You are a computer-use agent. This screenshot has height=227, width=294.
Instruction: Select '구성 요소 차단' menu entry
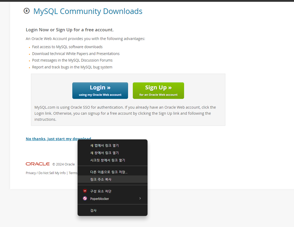pos(112,191)
